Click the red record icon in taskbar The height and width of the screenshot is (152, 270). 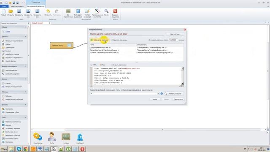(x=82, y=149)
